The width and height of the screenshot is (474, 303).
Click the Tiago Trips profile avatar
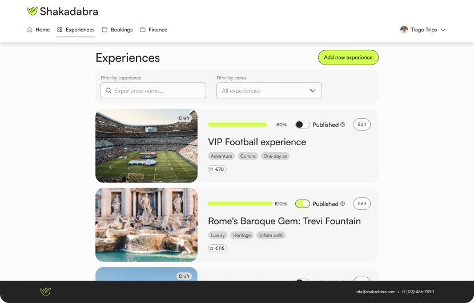tap(404, 30)
